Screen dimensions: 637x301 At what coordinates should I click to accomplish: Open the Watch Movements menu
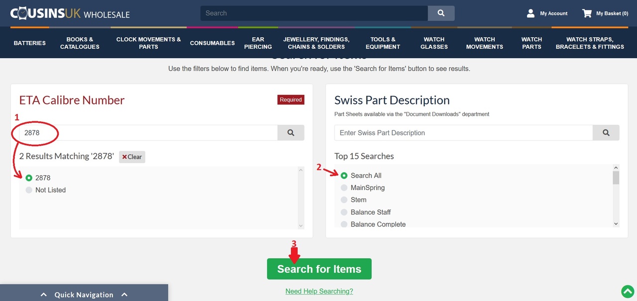[x=484, y=43]
